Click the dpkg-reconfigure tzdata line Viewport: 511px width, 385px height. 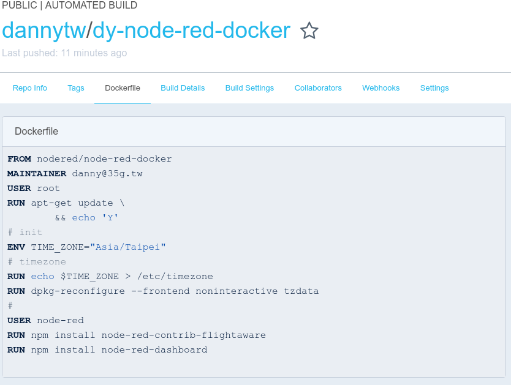(163, 291)
